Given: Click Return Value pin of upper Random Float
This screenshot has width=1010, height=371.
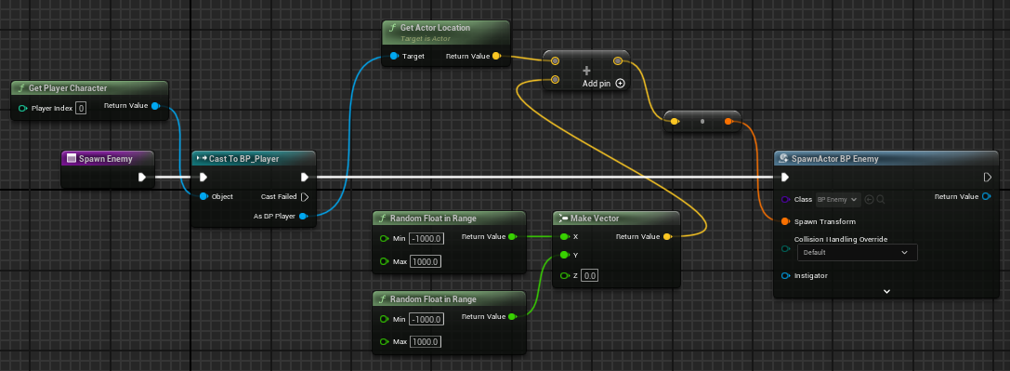Looking at the screenshot, I should tap(512, 236).
